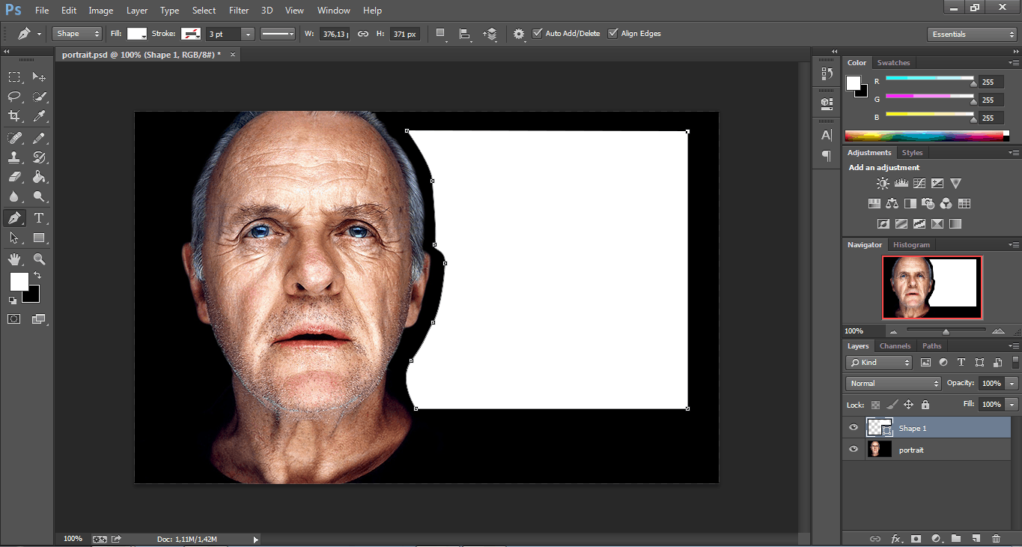Switch to the Channels tab

point(895,346)
